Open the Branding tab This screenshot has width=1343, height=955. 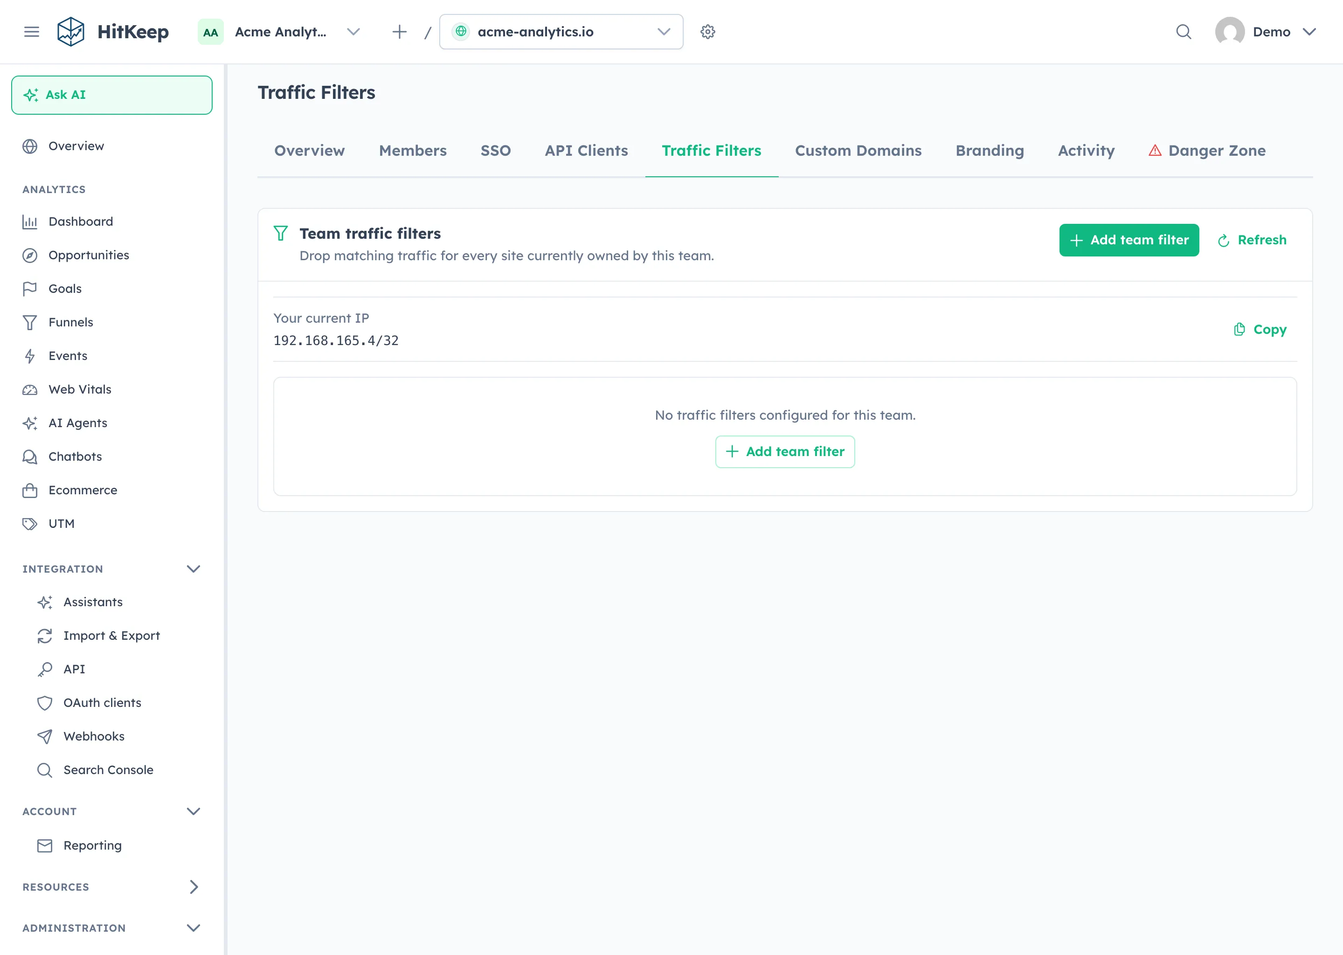click(x=990, y=151)
